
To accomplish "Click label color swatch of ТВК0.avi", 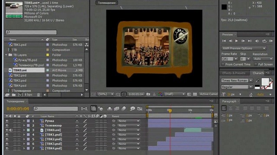I will [48, 70].
